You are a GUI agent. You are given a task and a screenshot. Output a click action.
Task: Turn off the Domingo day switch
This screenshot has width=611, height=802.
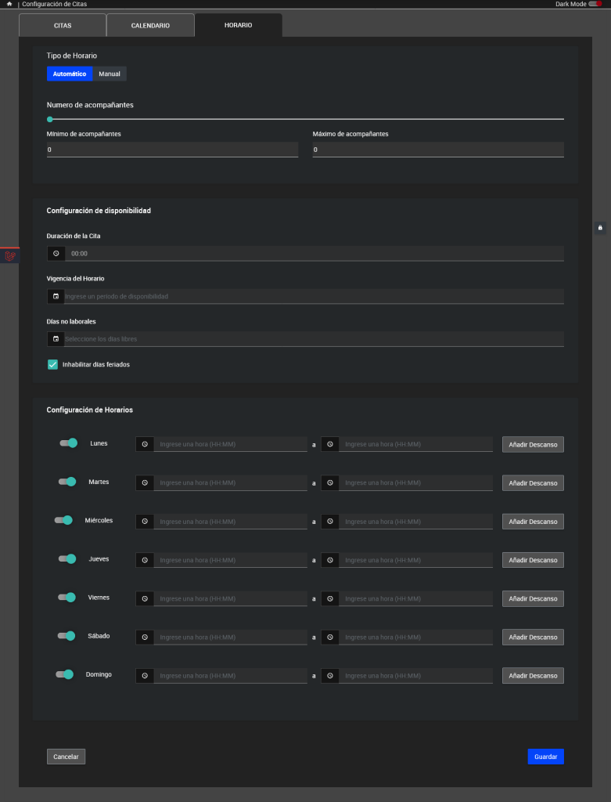click(x=64, y=674)
